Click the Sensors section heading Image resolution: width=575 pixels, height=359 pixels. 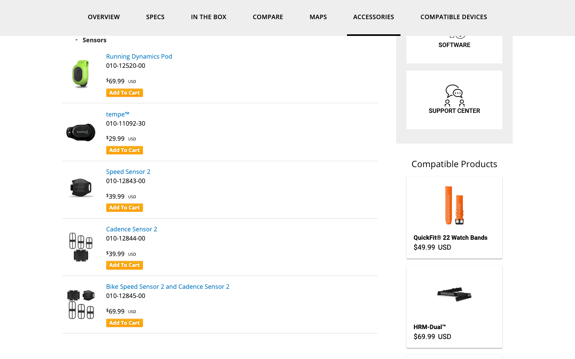tap(95, 40)
